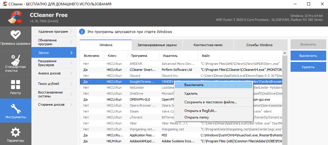Click the blue info icon above tabs
The image size is (328, 145).
tap(82, 32)
